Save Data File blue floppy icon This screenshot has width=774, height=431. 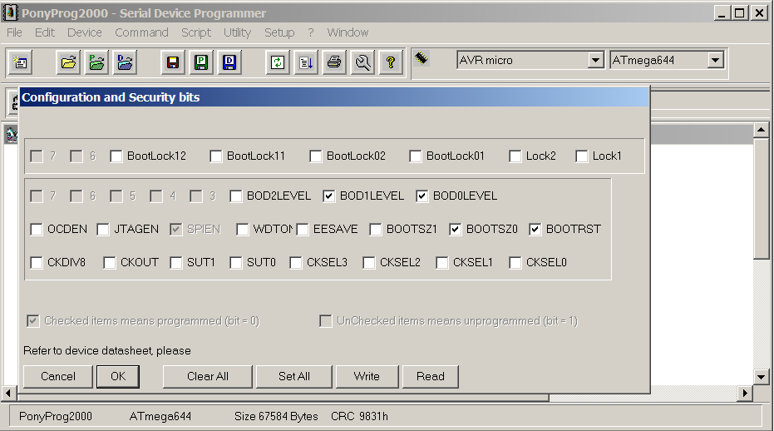click(229, 62)
